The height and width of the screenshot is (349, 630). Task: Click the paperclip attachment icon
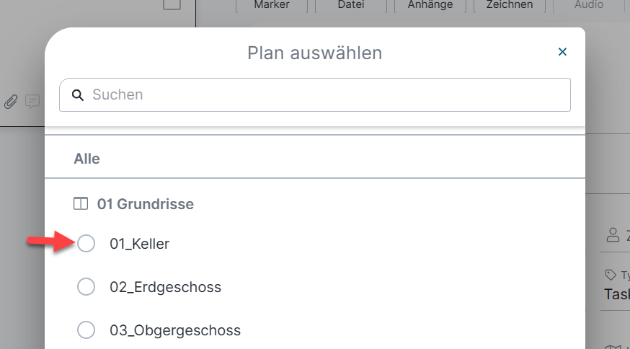pos(12,102)
